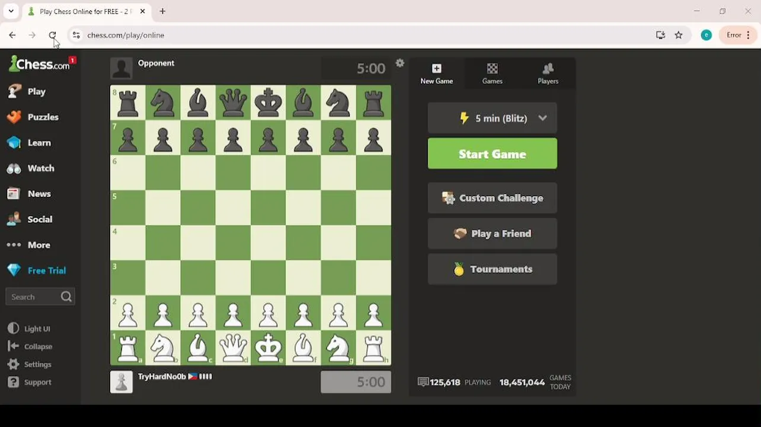Open the Social section in sidebar
The width and height of the screenshot is (761, 427).
[30, 219]
